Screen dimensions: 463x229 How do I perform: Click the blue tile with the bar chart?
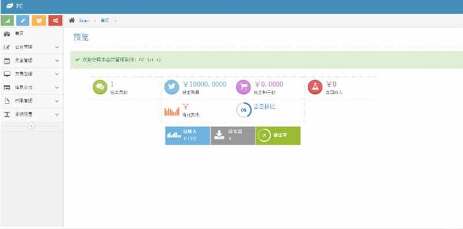[x=188, y=136]
